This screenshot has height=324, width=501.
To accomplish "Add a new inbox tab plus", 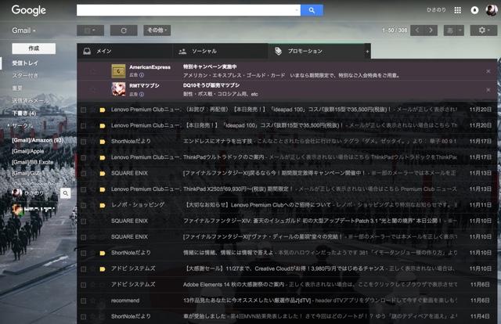I will pyautogui.click(x=367, y=51).
